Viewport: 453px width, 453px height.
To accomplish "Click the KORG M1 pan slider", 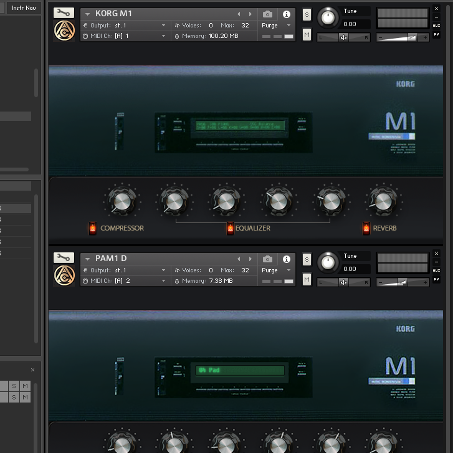I will click(x=343, y=37).
